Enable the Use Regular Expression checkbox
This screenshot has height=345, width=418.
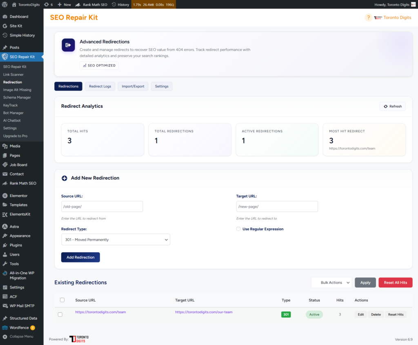(x=238, y=229)
